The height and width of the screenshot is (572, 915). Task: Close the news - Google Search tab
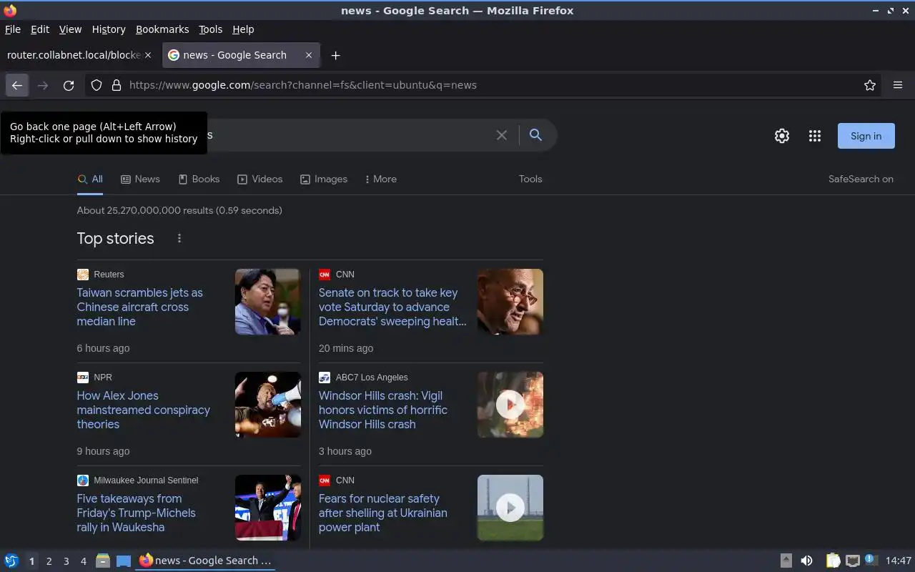309,55
